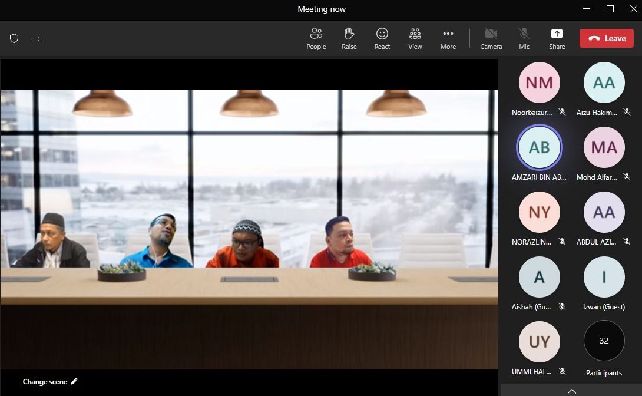Screen dimensions: 642x396
Task: Open the More options menu
Action: tap(448, 38)
